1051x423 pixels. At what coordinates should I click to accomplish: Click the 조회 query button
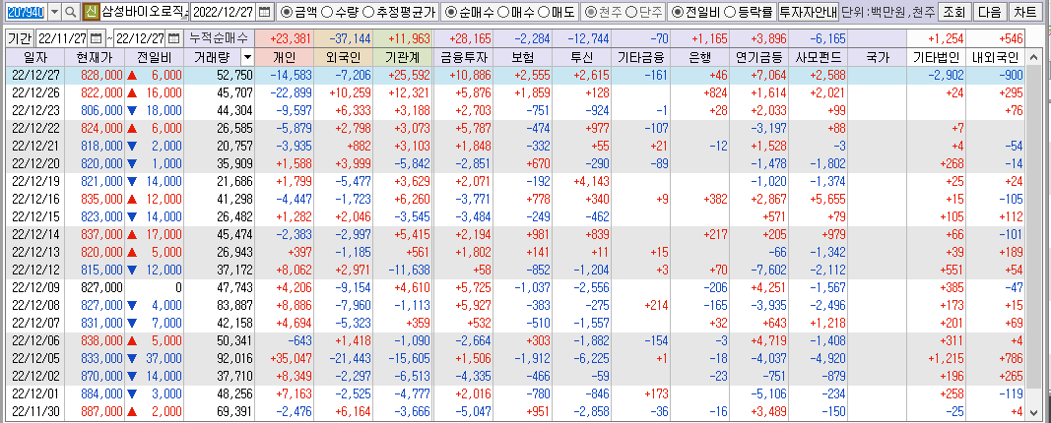point(953,12)
